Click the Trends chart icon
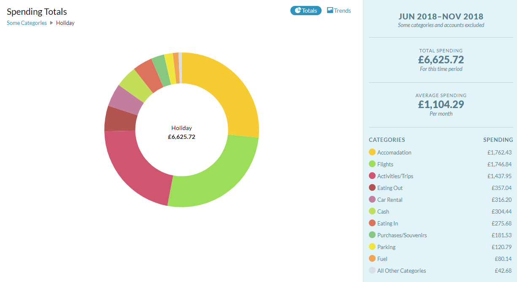 (x=330, y=10)
